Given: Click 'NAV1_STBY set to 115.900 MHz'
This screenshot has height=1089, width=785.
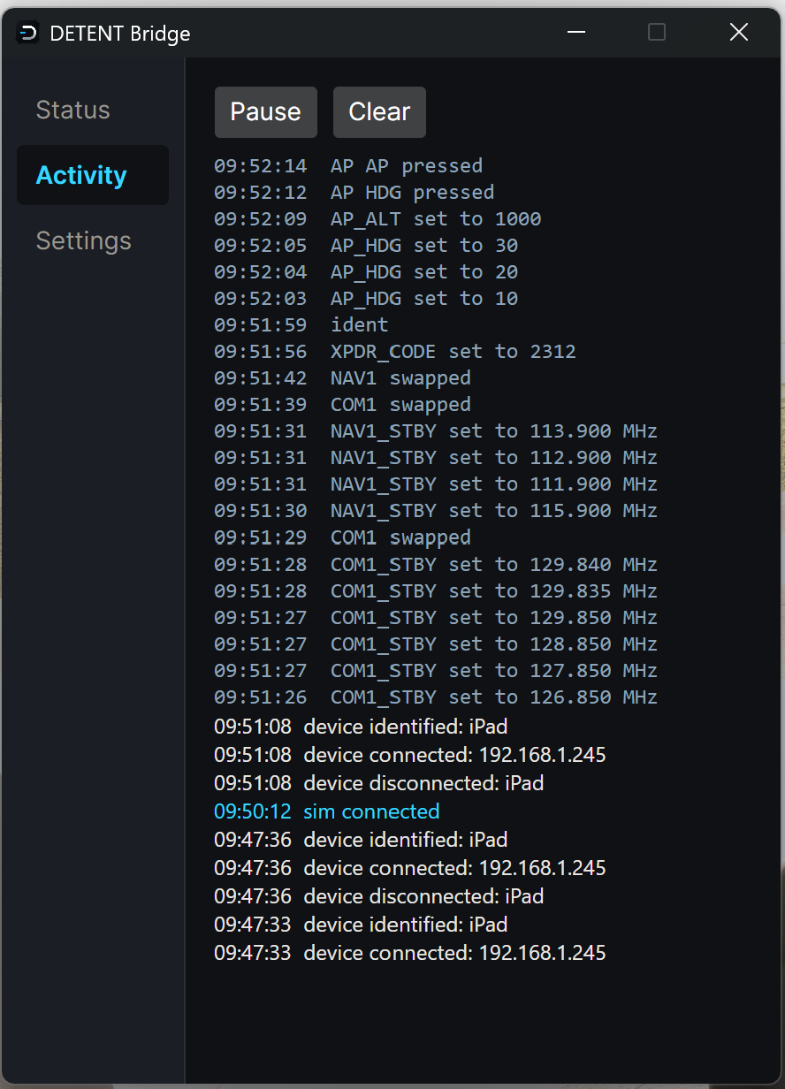Looking at the screenshot, I should pos(436,510).
